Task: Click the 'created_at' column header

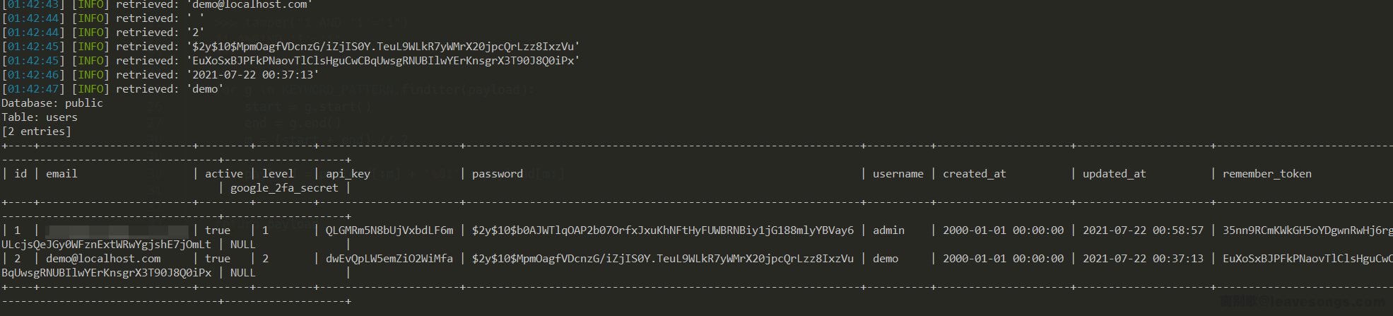Action: click(x=974, y=174)
